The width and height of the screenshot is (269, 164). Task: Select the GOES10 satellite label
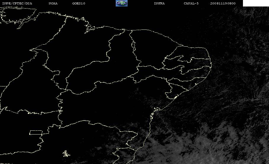click(x=79, y=3)
